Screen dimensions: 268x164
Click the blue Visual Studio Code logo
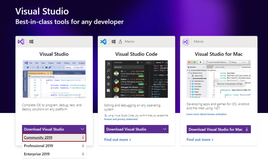(x=104, y=42)
